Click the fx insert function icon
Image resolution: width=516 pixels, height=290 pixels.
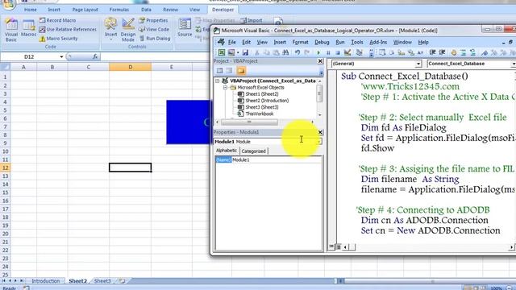click(x=95, y=56)
